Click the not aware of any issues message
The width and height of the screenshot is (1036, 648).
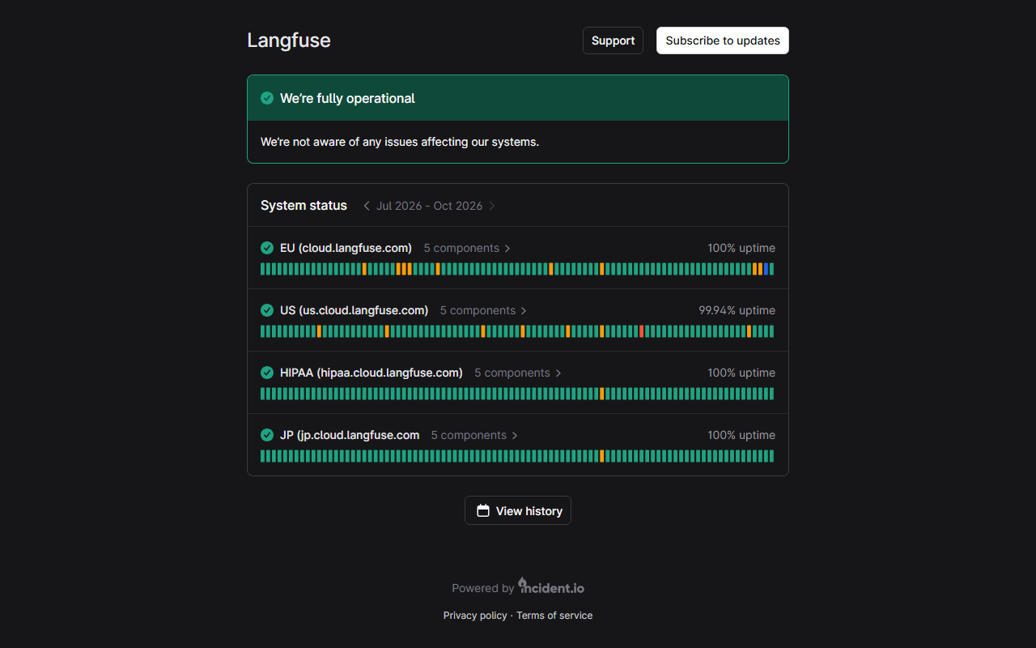400,142
